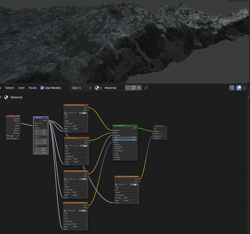Click the fake user shield icon in header

click(128, 88)
